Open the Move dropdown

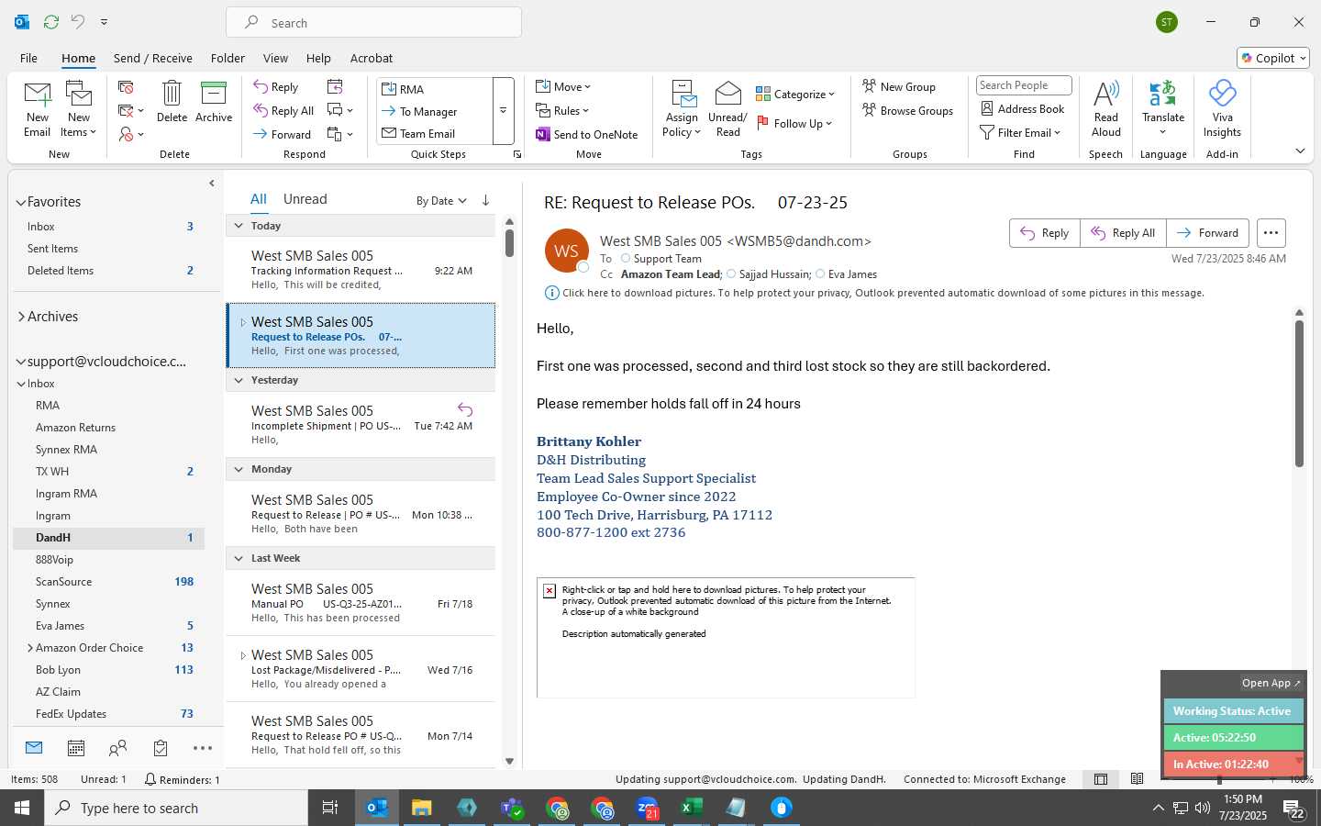point(563,86)
